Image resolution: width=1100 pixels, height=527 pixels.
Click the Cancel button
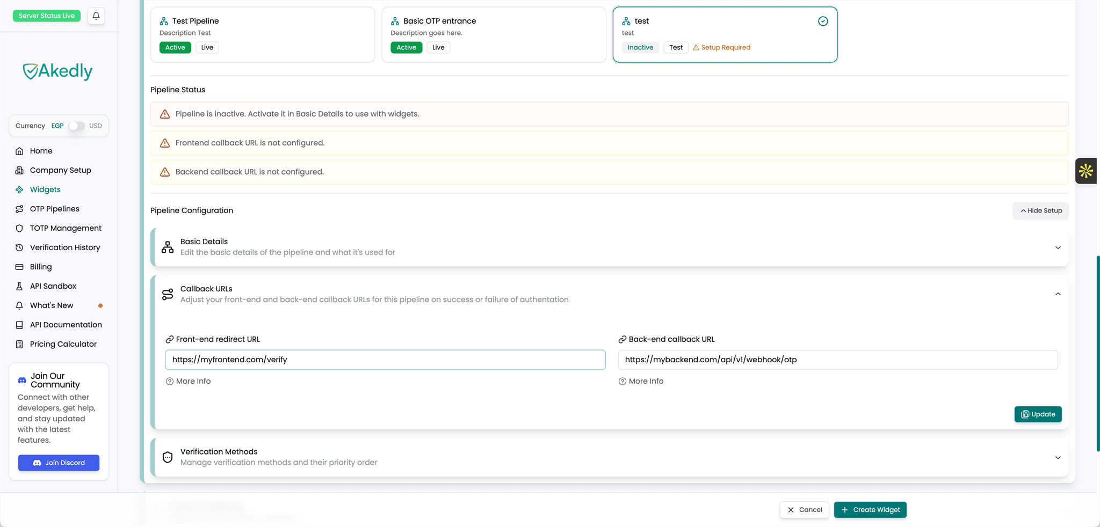coord(805,510)
